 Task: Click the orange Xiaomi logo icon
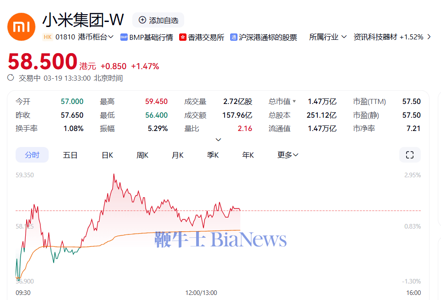point(22,27)
